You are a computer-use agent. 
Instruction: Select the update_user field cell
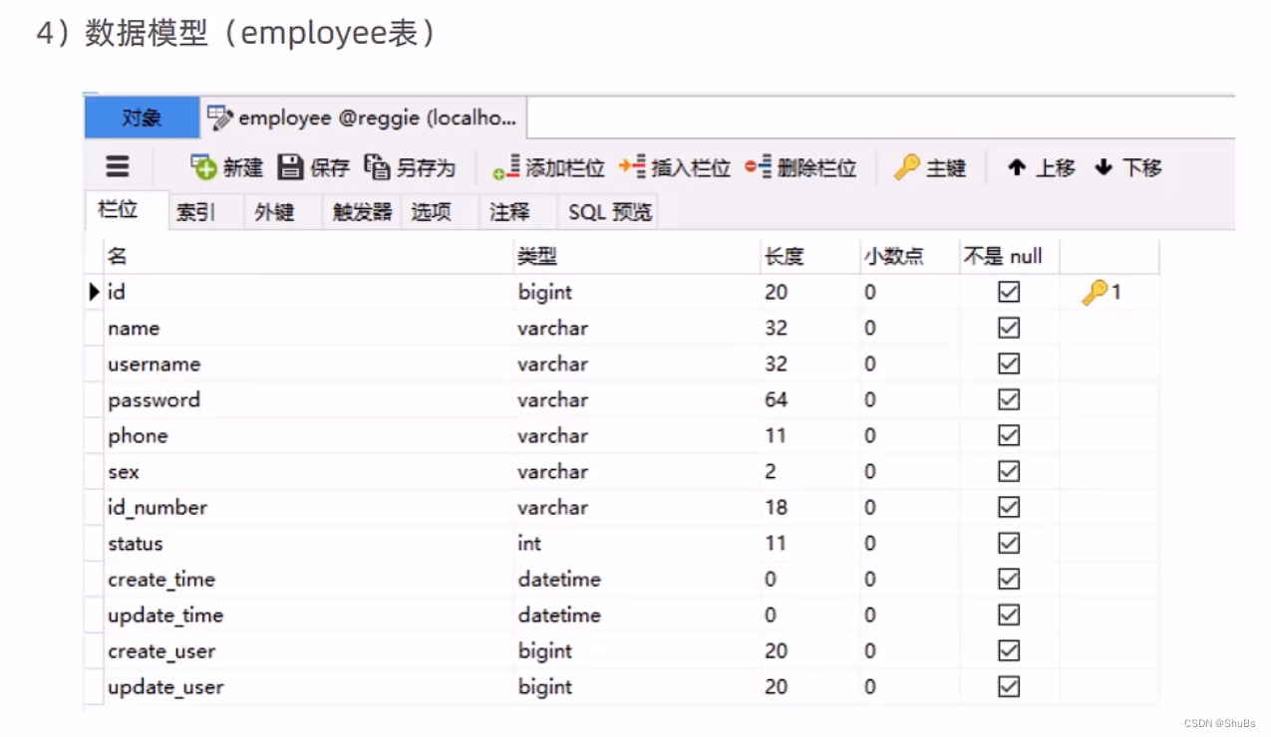[308, 686]
